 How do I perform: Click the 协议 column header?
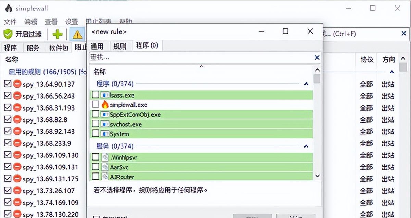click(x=367, y=60)
